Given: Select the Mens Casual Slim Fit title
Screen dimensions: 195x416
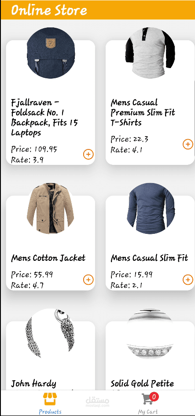Looking at the screenshot, I should (149, 258).
